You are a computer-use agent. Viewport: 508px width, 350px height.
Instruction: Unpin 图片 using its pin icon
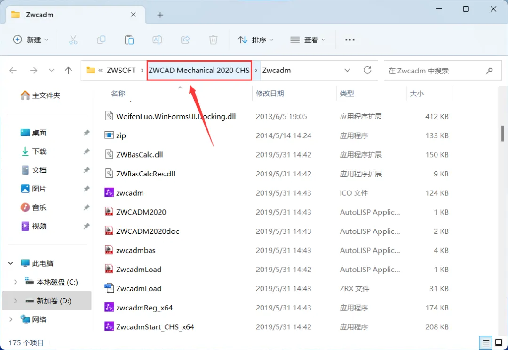[x=87, y=189]
